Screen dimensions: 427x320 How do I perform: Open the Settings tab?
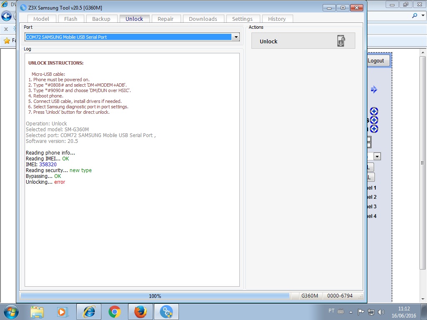point(242,19)
